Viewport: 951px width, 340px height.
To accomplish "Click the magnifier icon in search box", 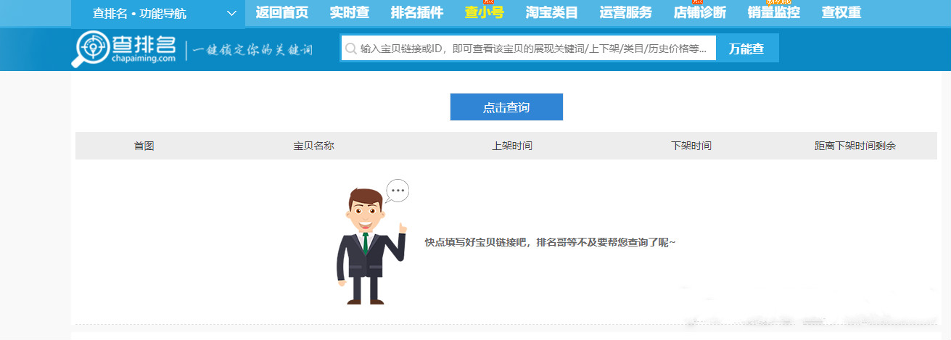I will 351,49.
